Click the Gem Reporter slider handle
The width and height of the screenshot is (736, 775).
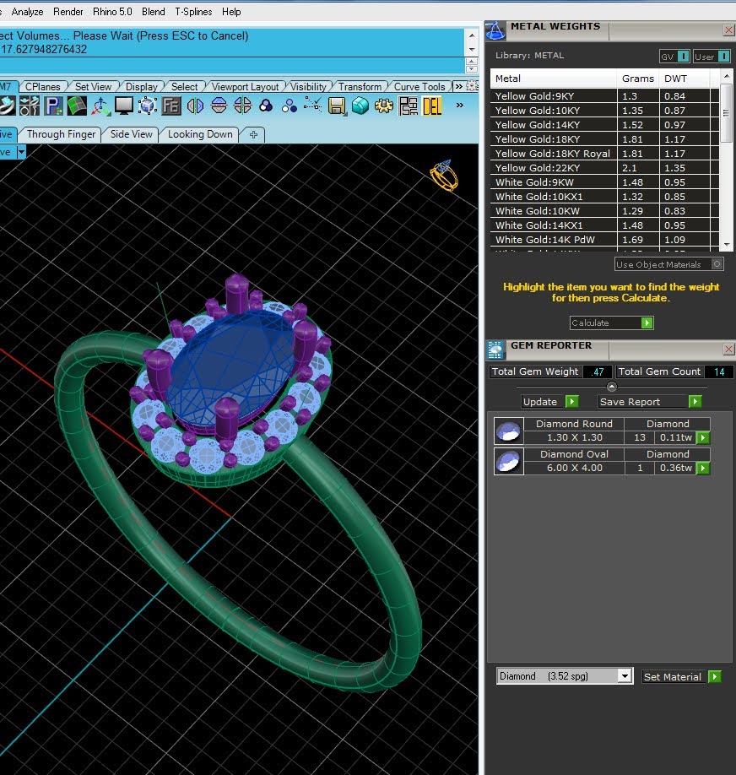(611, 387)
